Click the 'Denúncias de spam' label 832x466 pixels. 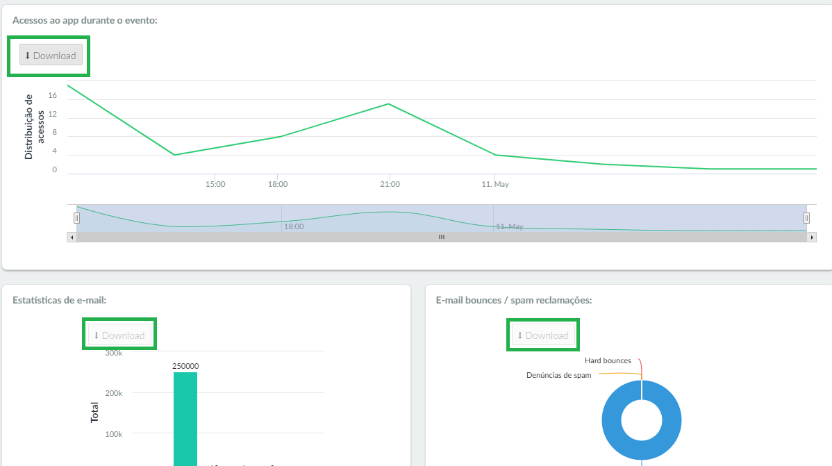click(559, 375)
